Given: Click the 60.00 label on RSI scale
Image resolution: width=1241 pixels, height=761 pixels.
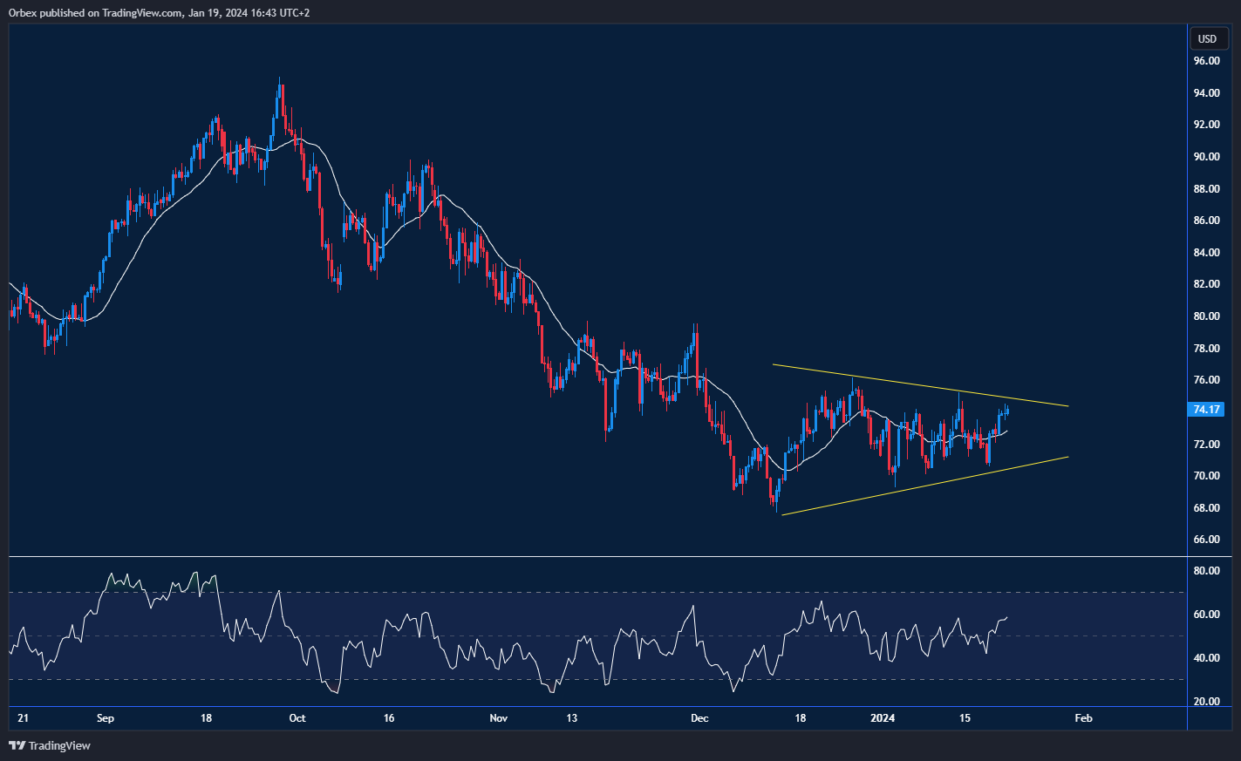Looking at the screenshot, I should pyautogui.click(x=1207, y=615).
